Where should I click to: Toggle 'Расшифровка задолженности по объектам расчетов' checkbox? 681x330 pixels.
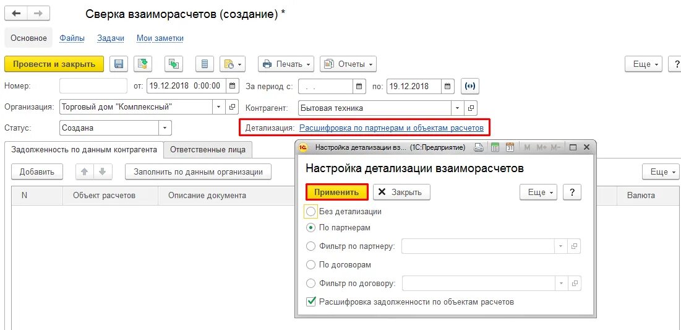pyautogui.click(x=311, y=302)
